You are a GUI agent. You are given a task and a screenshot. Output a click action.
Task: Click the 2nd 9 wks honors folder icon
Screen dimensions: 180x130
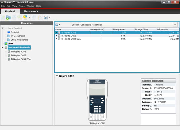(x=9, y=40)
